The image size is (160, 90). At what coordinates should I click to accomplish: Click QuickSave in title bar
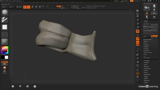[116, 1]
